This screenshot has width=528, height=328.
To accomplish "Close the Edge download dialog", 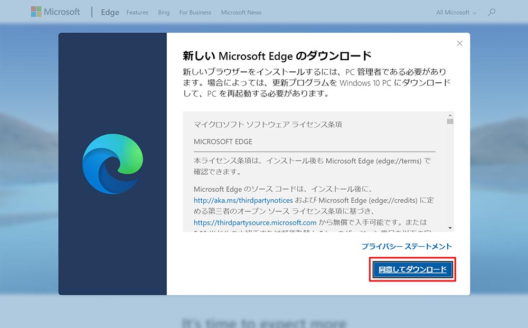I will click(460, 43).
